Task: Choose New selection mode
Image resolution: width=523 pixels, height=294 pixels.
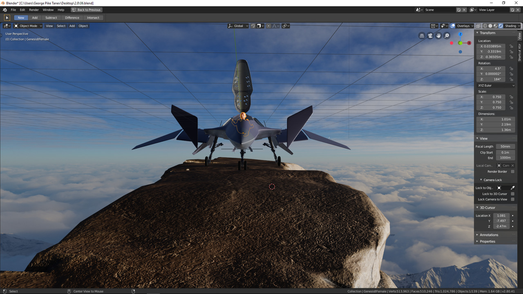Action: (x=21, y=18)
